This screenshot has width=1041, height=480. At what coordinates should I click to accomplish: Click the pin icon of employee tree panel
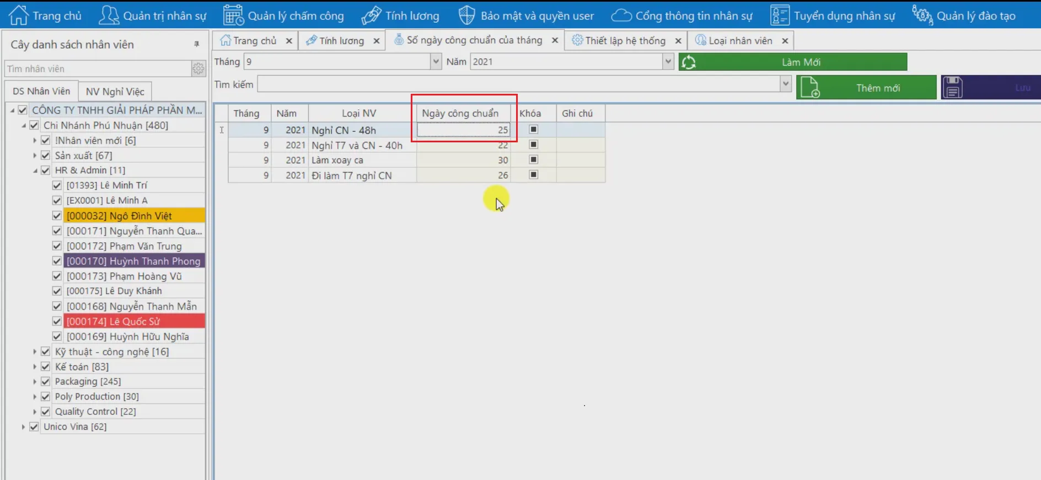[197, 44]
